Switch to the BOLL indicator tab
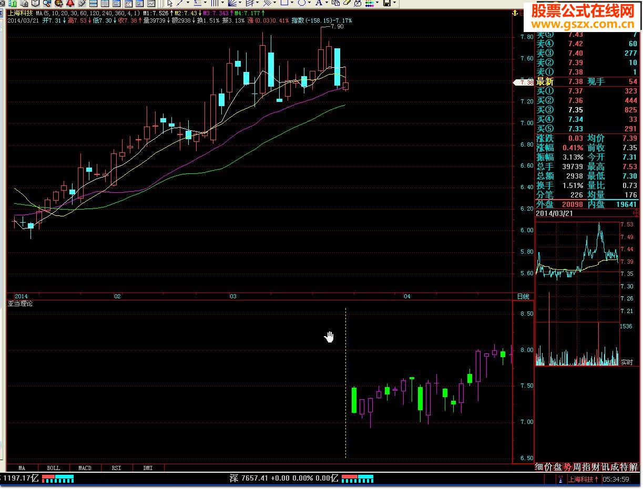 point(53,468)
